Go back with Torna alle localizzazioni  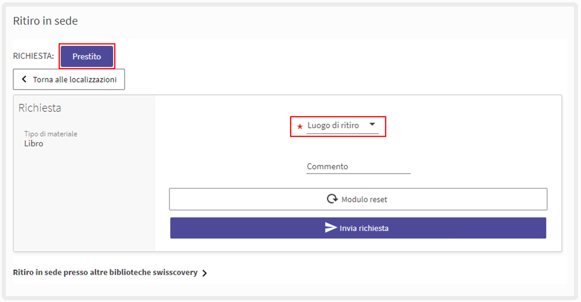(69, 79)
